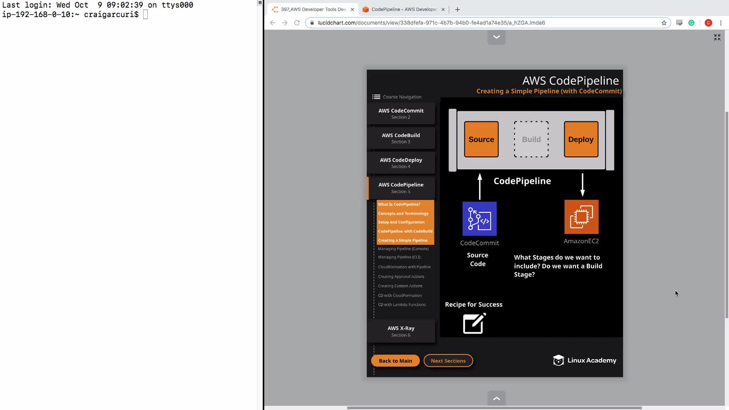
Task: Click the Back to Main button
Action: pos(395,361)
